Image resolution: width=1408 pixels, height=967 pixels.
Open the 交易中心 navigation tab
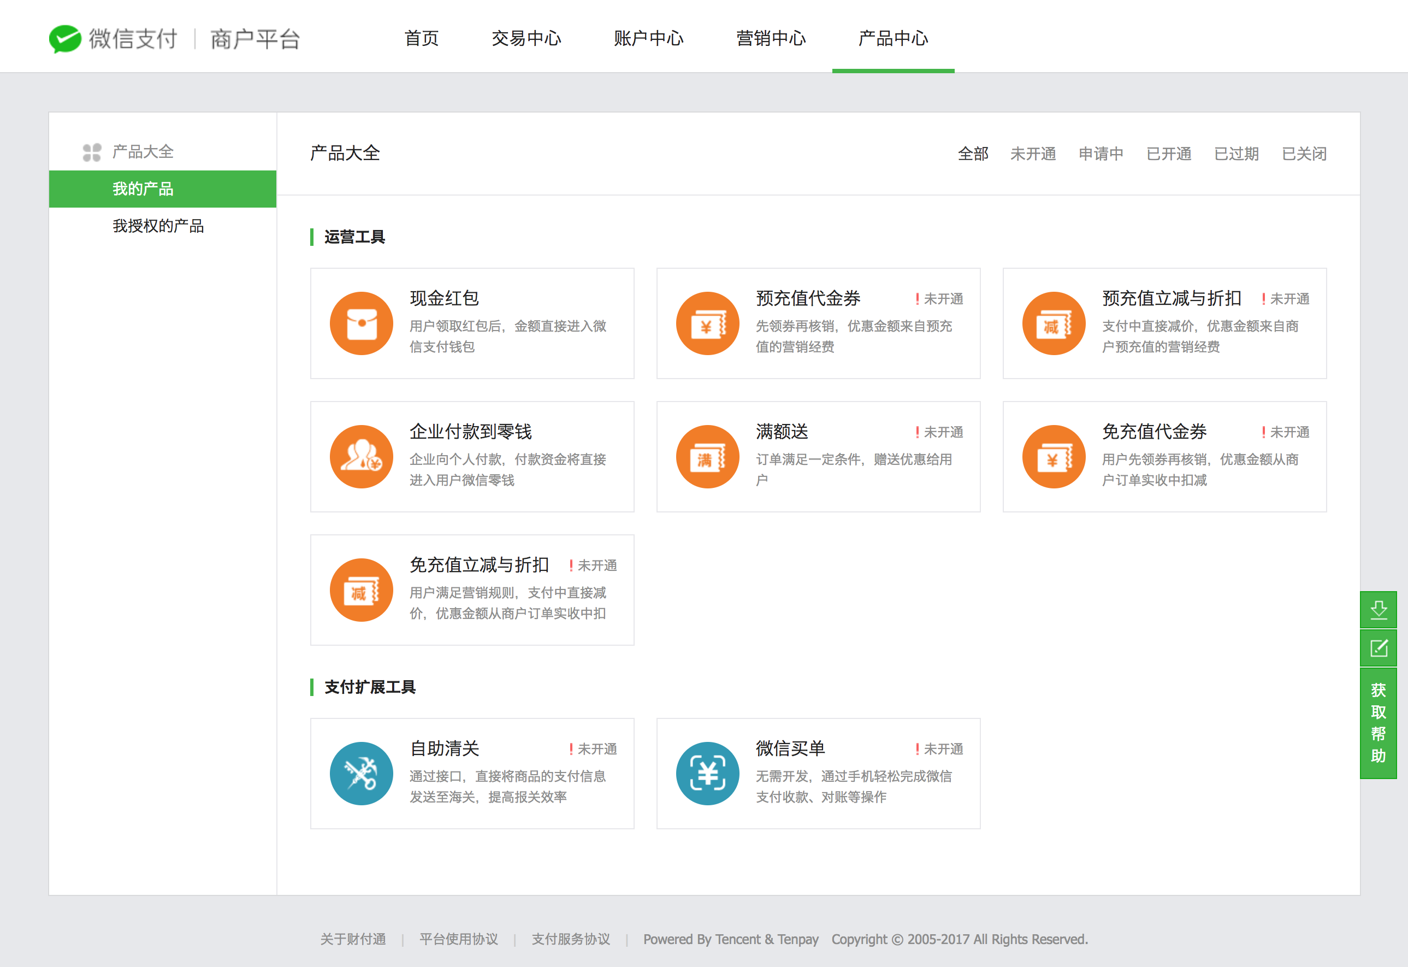pos(526,38)
